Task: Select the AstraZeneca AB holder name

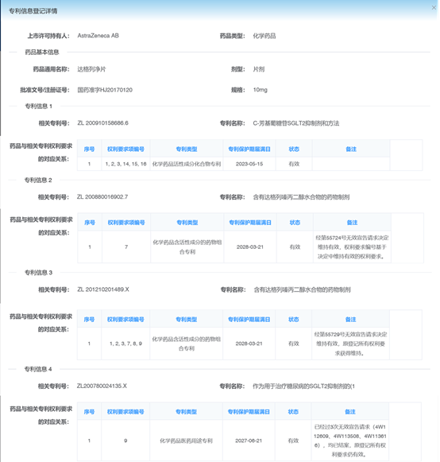Action: pyautogui.click(x=98, y=36)
